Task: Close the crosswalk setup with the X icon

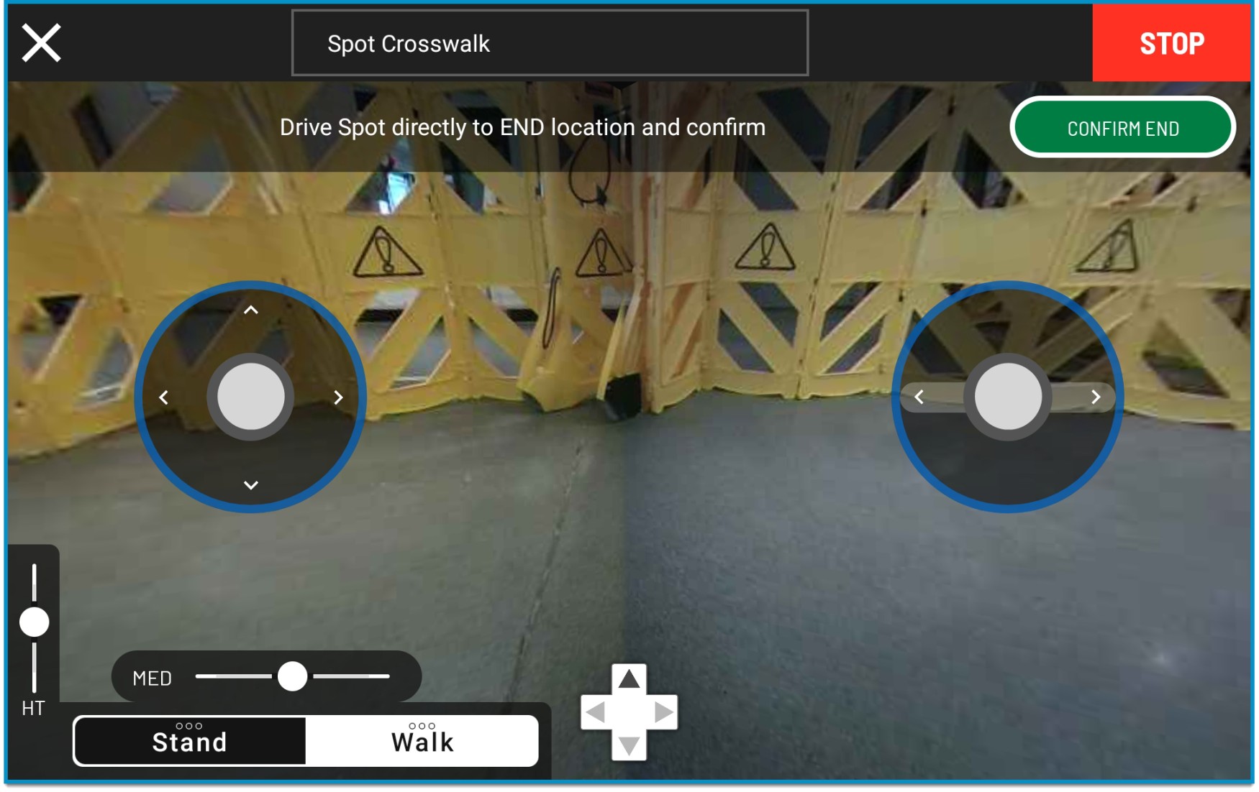Action: point(41,43)
